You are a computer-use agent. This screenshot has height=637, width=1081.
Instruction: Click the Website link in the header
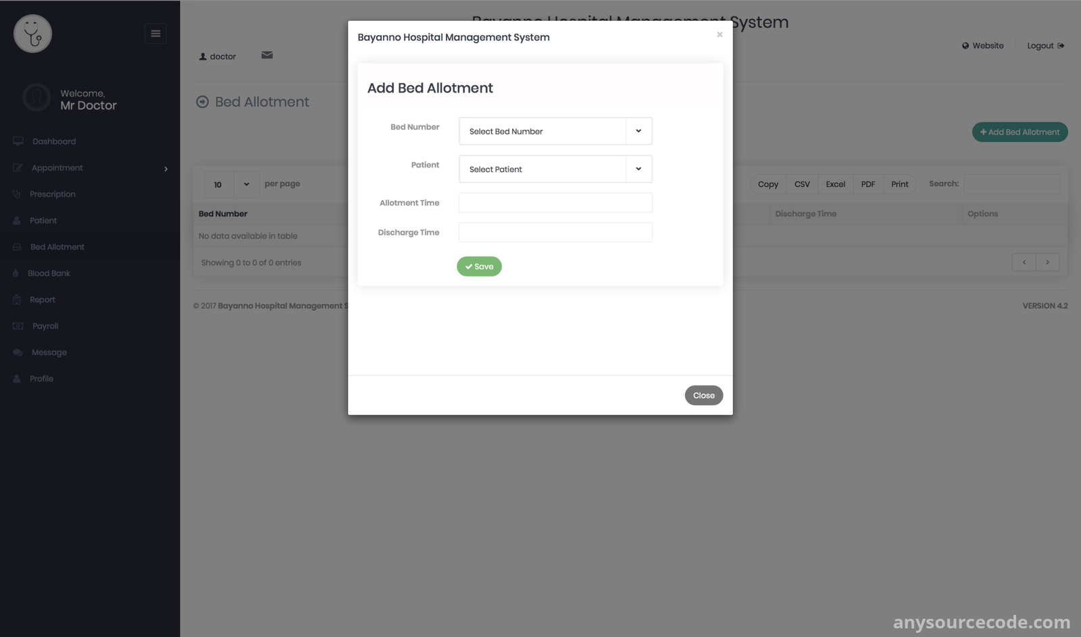click(x=982, y=46)
